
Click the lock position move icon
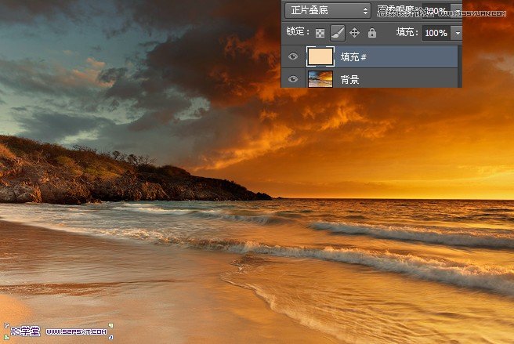point(354,33)
